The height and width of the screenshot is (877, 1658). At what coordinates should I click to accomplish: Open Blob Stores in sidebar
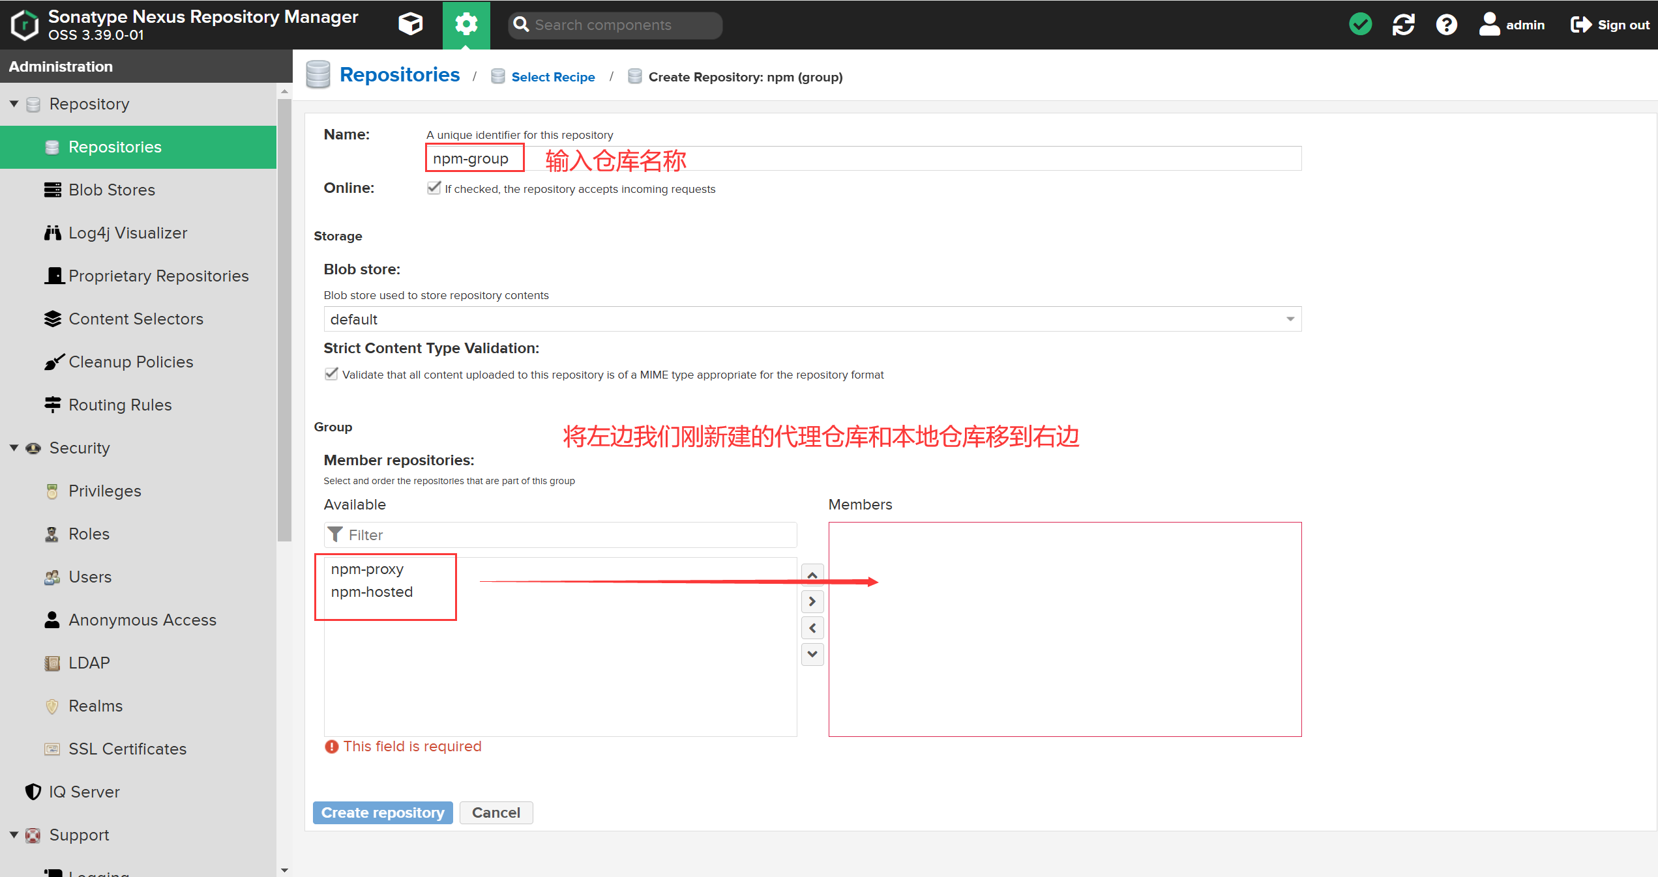[x=111, y=190]
